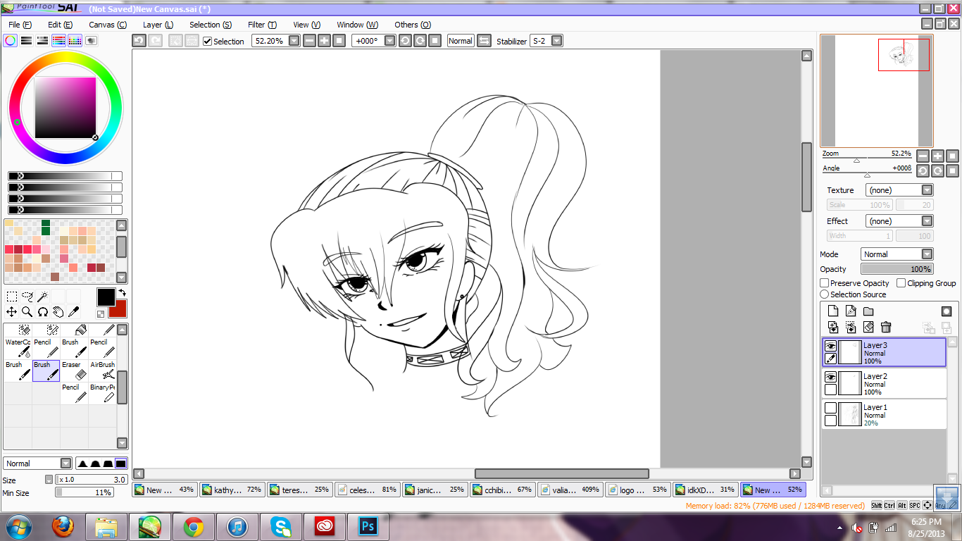Choose the highlighted Brush tool

coord(46,371)
